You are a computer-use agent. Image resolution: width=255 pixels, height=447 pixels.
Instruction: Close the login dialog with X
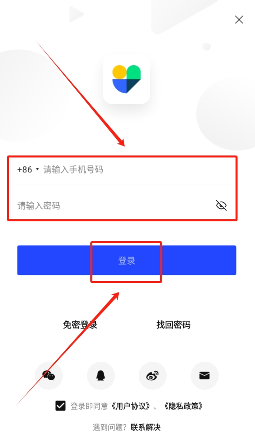point(239,19)
